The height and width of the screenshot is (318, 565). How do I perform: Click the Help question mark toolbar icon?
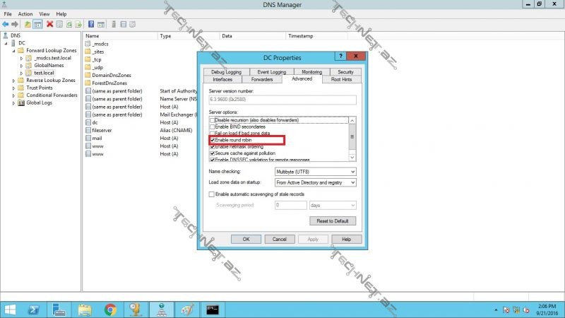pyautogui.click(x=91, y=24)
